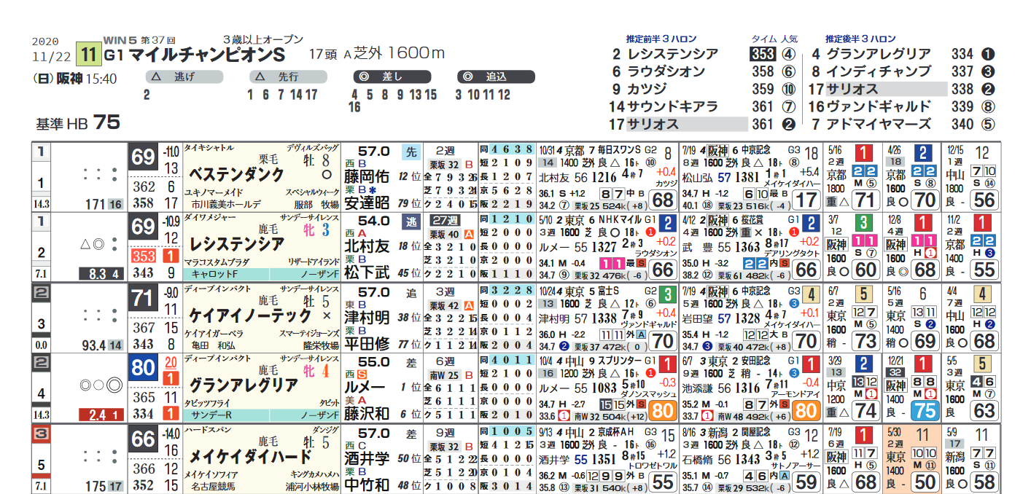Select ラウダシオン in the first-half list
Viewport: 1031px width, 494px height.
point(666,71)
